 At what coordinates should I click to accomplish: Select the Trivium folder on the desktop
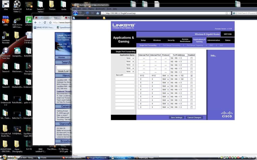tap(52, 5)
